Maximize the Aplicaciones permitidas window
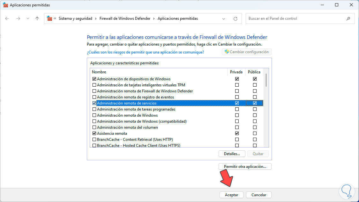 337,5
